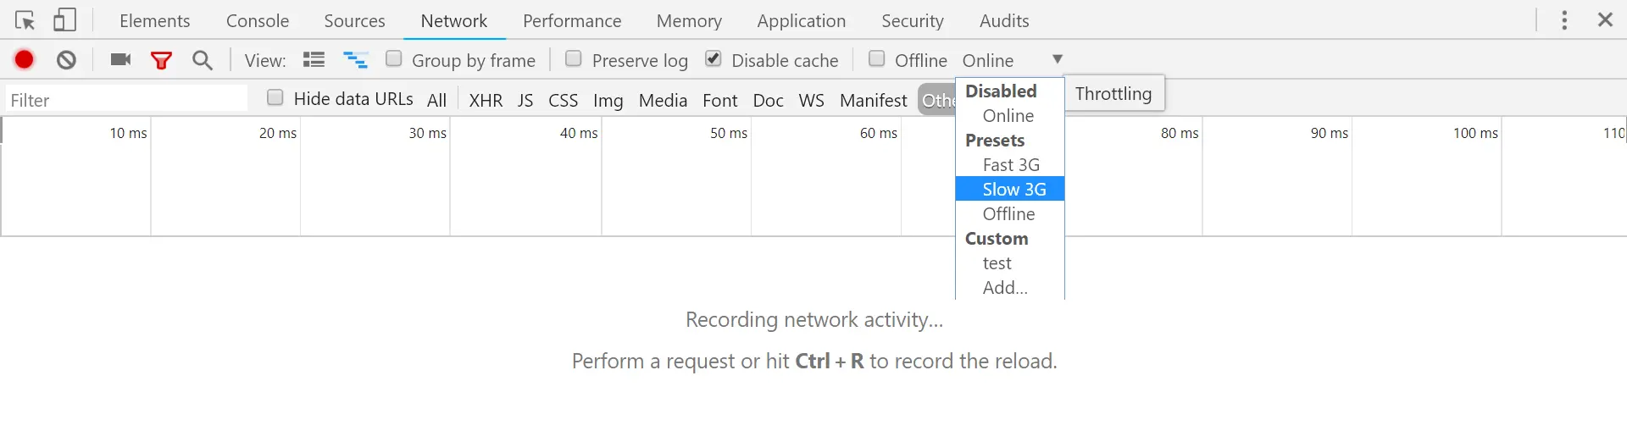Open the three-dot DevTools customize menu
The height and width of the screenshot is (442, 1627).
tap(1564, 20)
